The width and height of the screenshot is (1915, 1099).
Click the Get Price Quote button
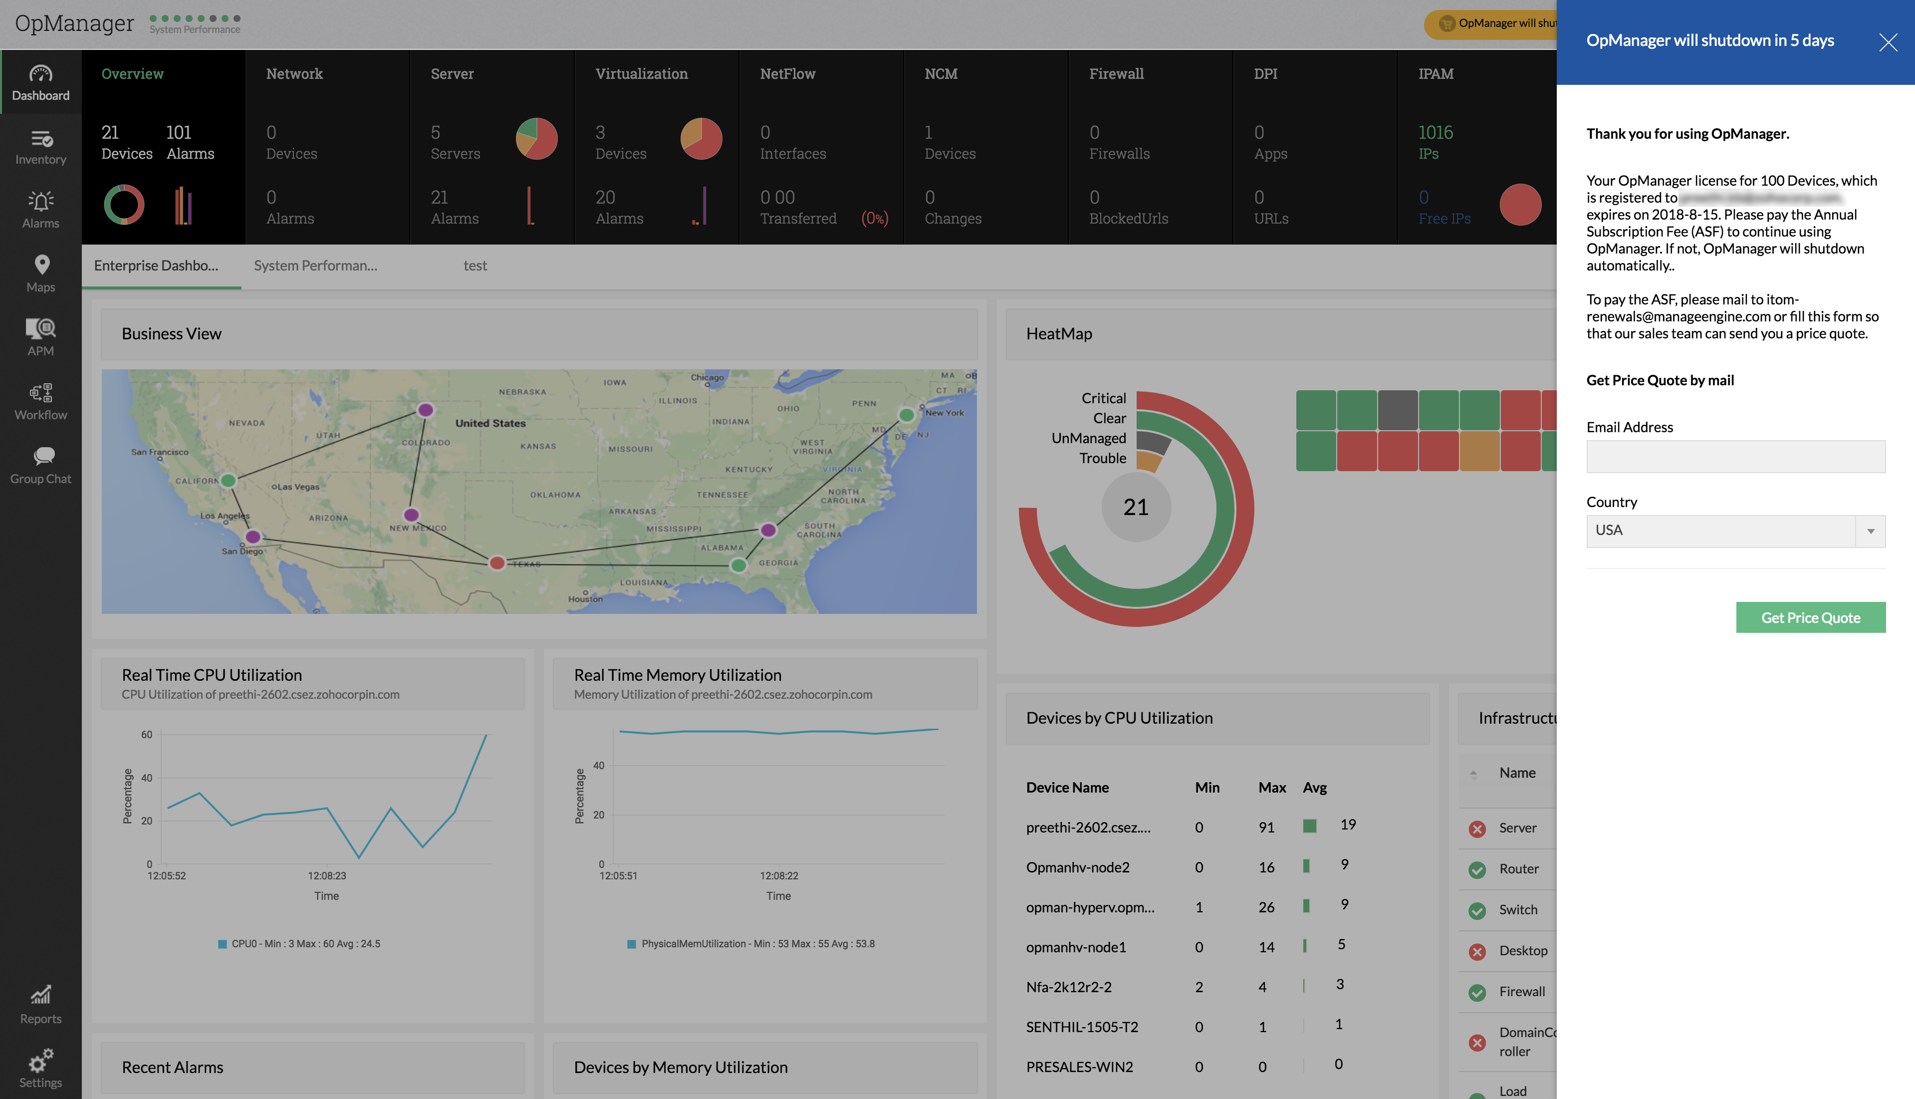click(1810, 617)
